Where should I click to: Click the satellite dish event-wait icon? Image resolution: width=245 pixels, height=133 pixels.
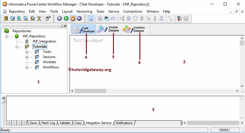pyautogui.click(x=148, y=18)
